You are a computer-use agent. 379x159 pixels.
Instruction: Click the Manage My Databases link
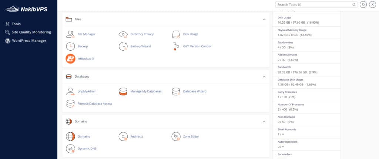tap(146, 92)
